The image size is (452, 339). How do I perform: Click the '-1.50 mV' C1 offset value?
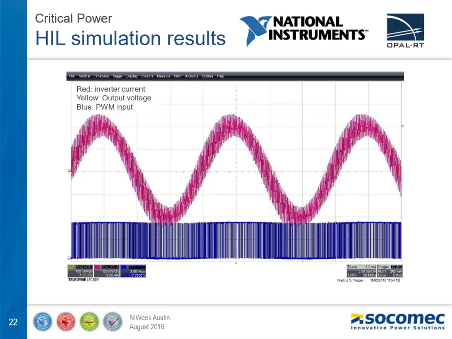click(87, 275)
